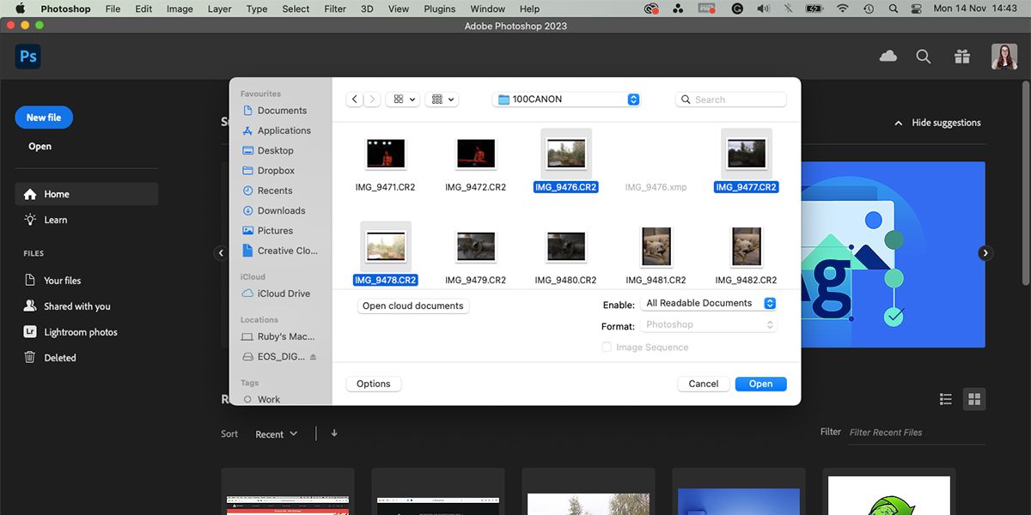Select the IMG_9480.CR2 thumbnail
Image resolution: width=1031 pixels, height=515 pixels.
pyautogui.click(x=565, y=246)
